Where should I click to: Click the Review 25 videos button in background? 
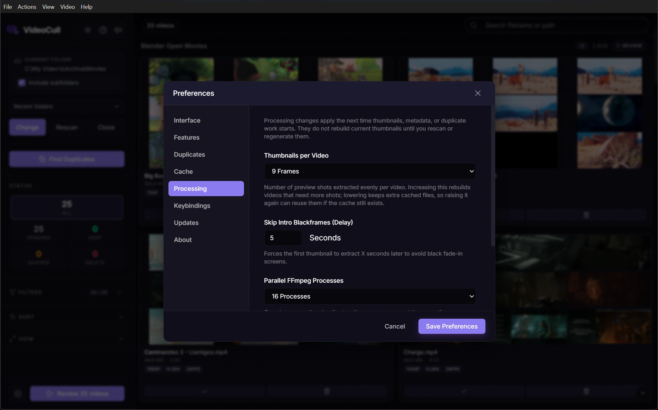77,394
